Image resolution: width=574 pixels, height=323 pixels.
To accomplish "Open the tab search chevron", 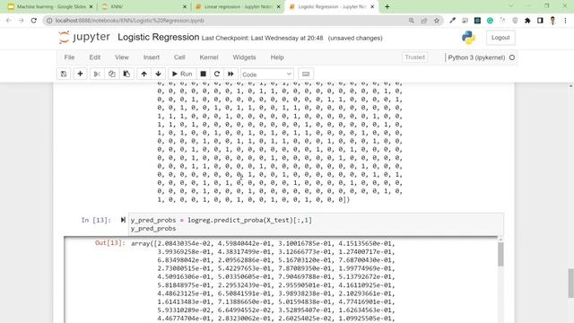I will point(511,6).
